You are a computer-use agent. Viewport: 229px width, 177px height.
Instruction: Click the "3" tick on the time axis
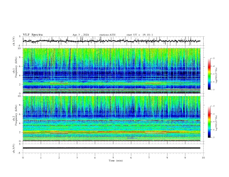[77, 158]
